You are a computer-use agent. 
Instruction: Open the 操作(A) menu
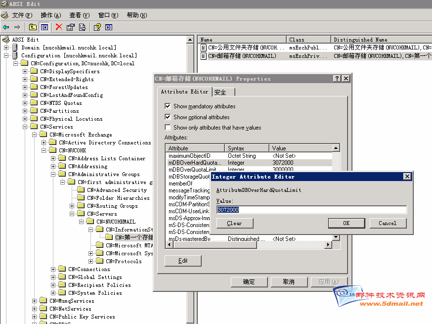(50, 15)
